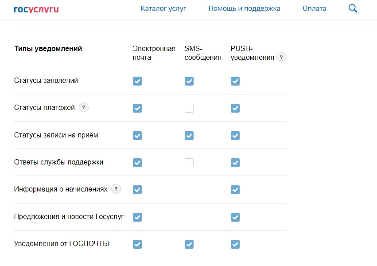Screen dimensions: 377x266
Task: Open help icon for Информация о начислениях
Action: click(x=116, y=189)
